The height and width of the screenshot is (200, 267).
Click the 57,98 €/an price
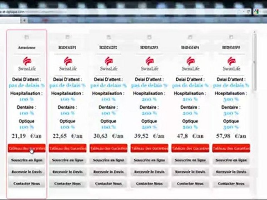(231, 136)
